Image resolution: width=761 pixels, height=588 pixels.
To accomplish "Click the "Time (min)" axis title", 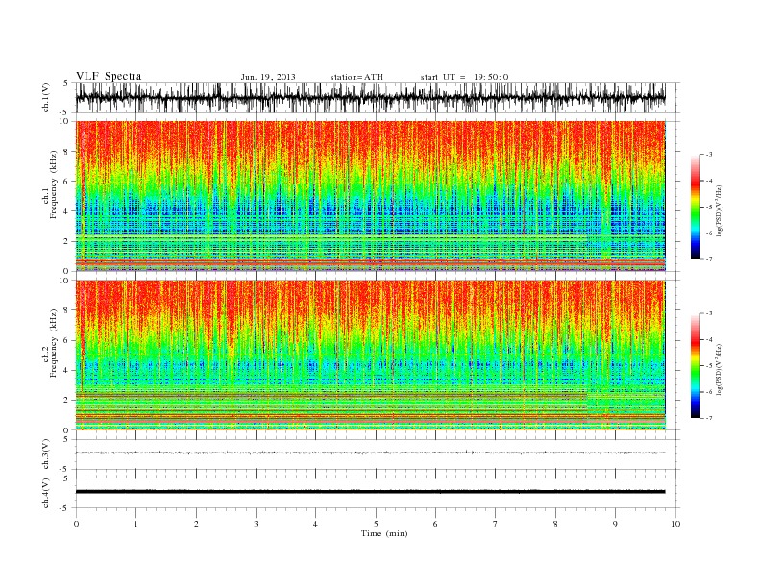I will coord(384,533).
